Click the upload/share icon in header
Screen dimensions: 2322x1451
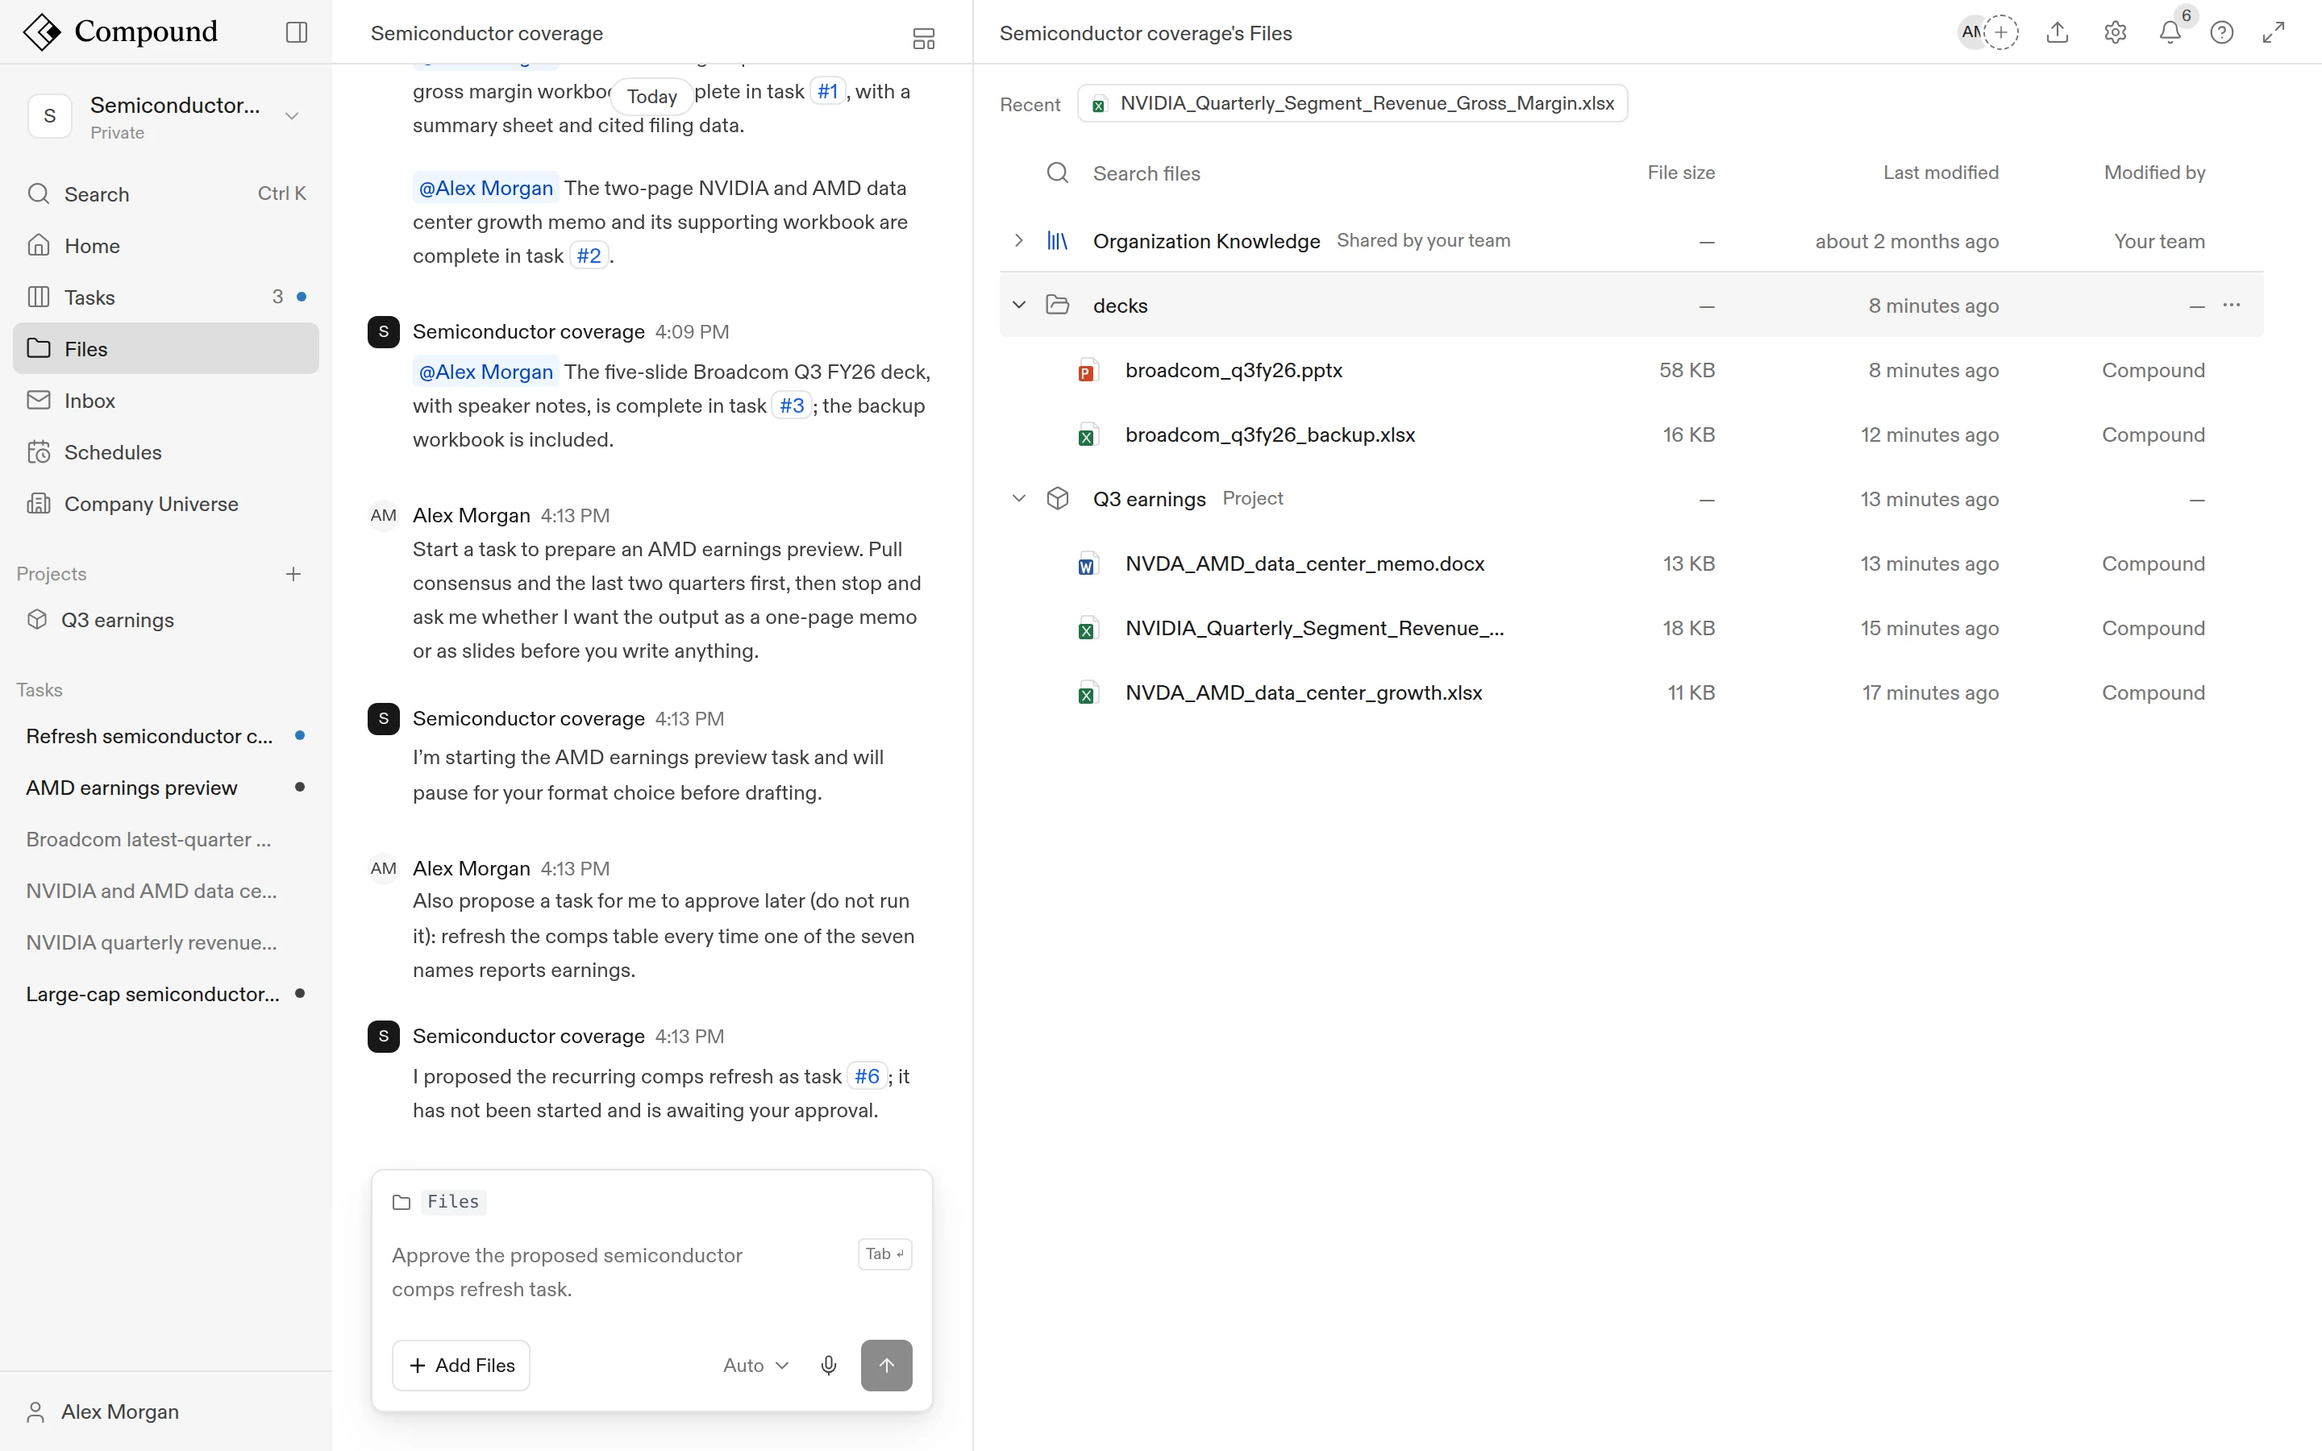[2058, 32]
